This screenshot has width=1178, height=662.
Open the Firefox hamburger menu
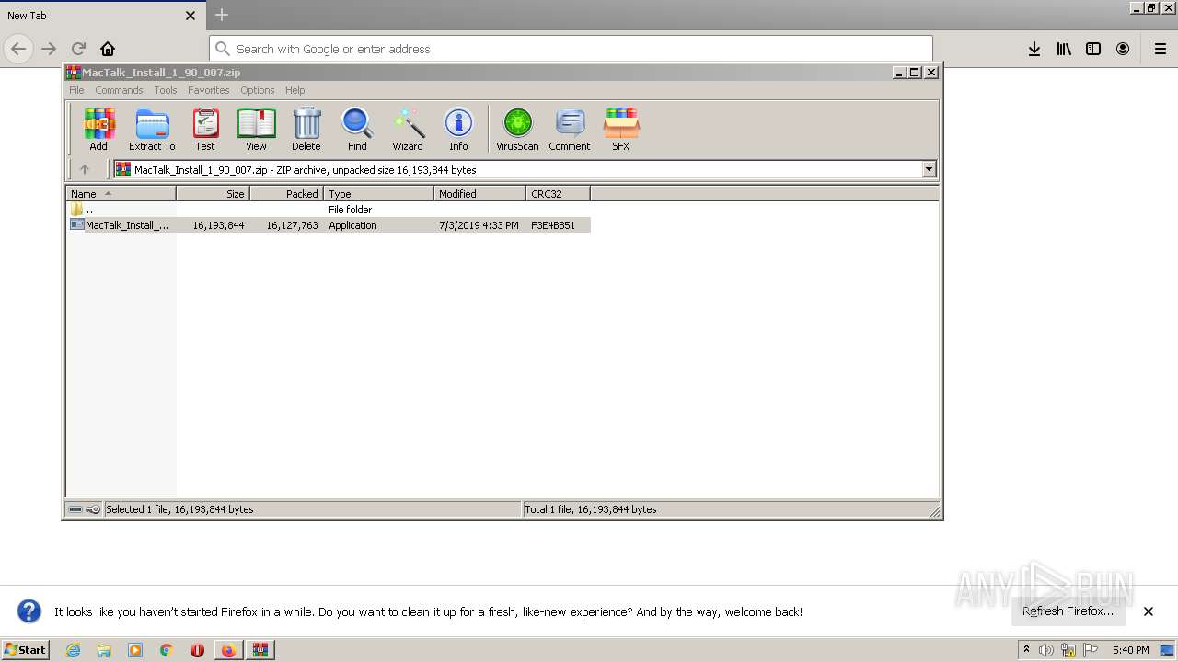(x=1160, y=49)
